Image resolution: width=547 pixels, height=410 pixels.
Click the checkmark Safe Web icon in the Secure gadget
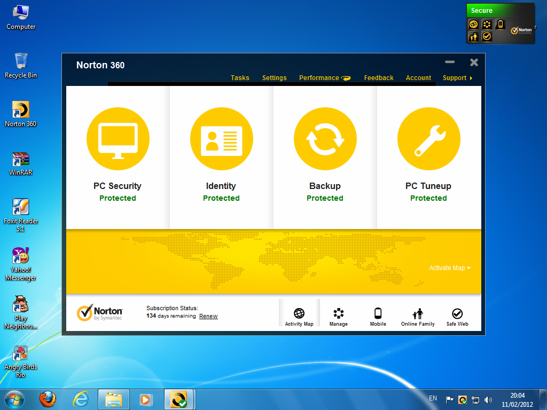(487, 36)
